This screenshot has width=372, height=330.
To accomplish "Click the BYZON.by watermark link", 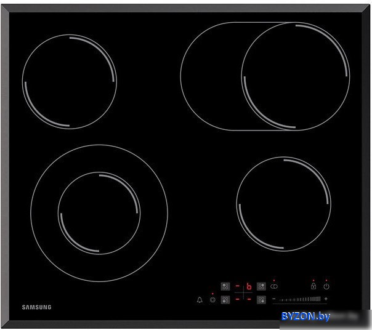I will tap(305, 316).
